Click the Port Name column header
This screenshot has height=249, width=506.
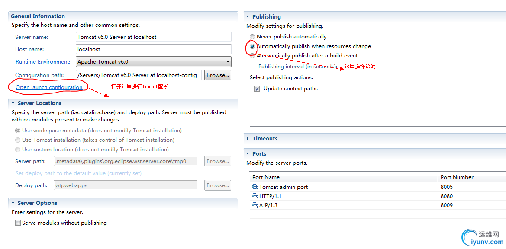tap(344, 177)
